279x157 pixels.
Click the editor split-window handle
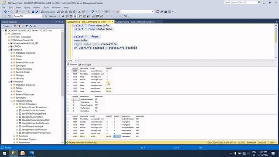pos(276,25)
